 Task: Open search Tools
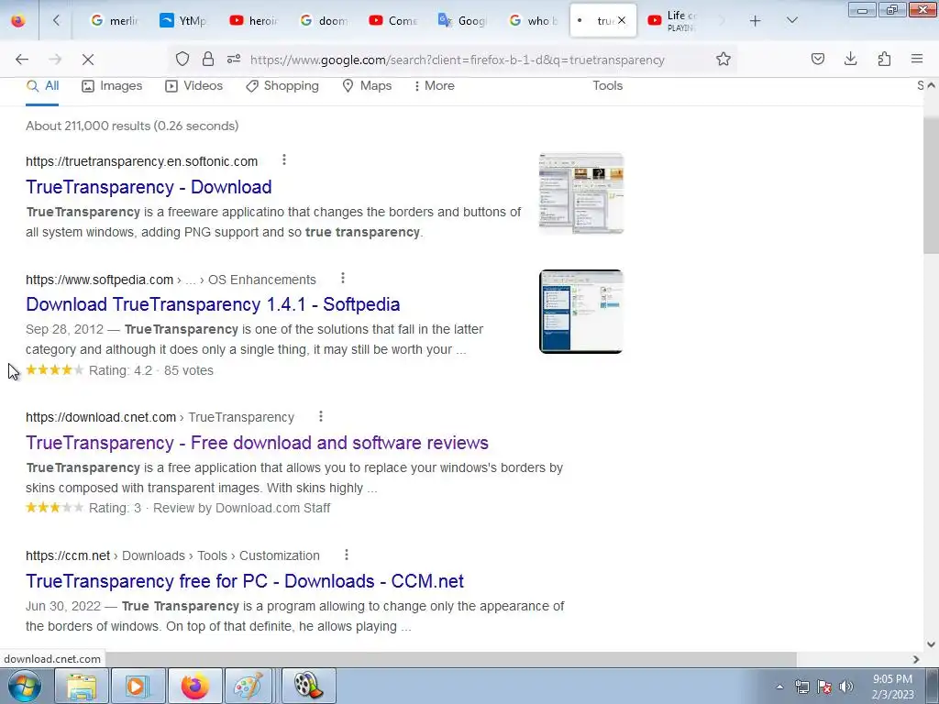click(607, 85)
